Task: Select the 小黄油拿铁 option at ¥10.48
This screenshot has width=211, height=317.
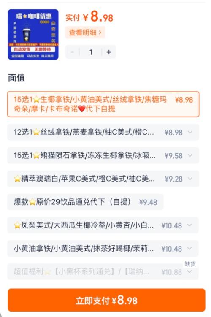Action: coord(103,249)
